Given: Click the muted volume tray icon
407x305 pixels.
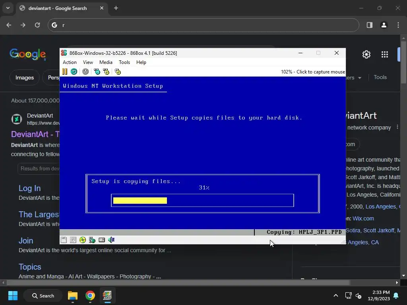Looking at the screenshot, I should 359,295.
